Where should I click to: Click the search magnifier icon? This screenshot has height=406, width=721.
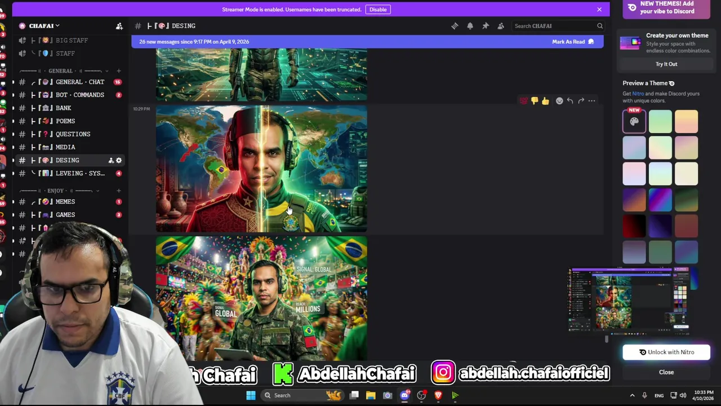(x=600, y=26)
